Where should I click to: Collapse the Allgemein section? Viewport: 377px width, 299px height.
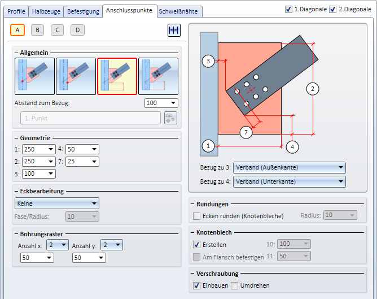point(16,53)
